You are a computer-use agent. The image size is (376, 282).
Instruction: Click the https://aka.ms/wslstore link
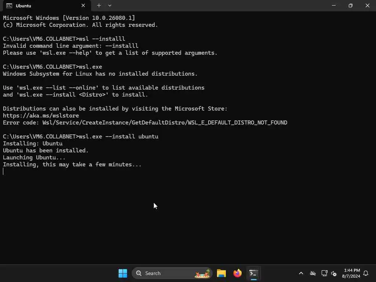pyautogui.click(x=41, y=116)
